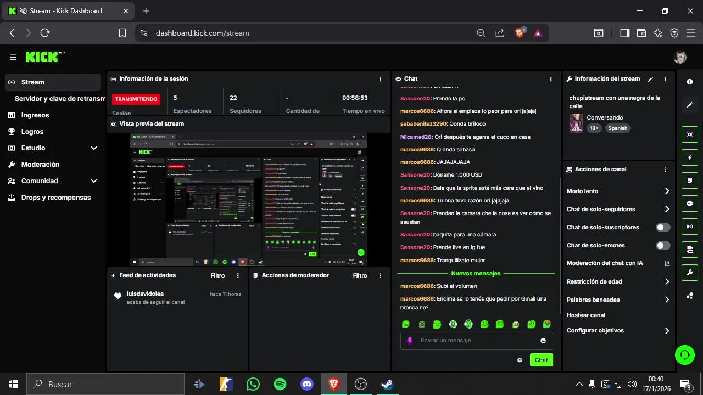Click the purple microphone icon in message box
The width and height of the screenshot is (703, 395).
coord(410,341)
